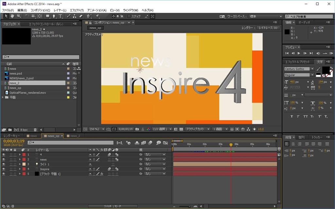Open the エフェクト(T) menu

(77, 10)
